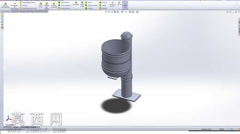
Task: Select the Vaciado shell tool
Action: [89, 8]
